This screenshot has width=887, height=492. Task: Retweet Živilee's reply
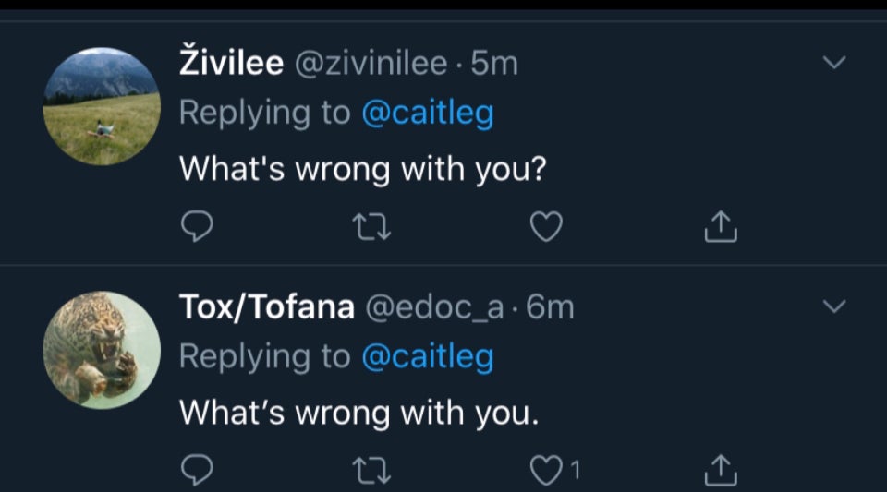tap(373, 226)
